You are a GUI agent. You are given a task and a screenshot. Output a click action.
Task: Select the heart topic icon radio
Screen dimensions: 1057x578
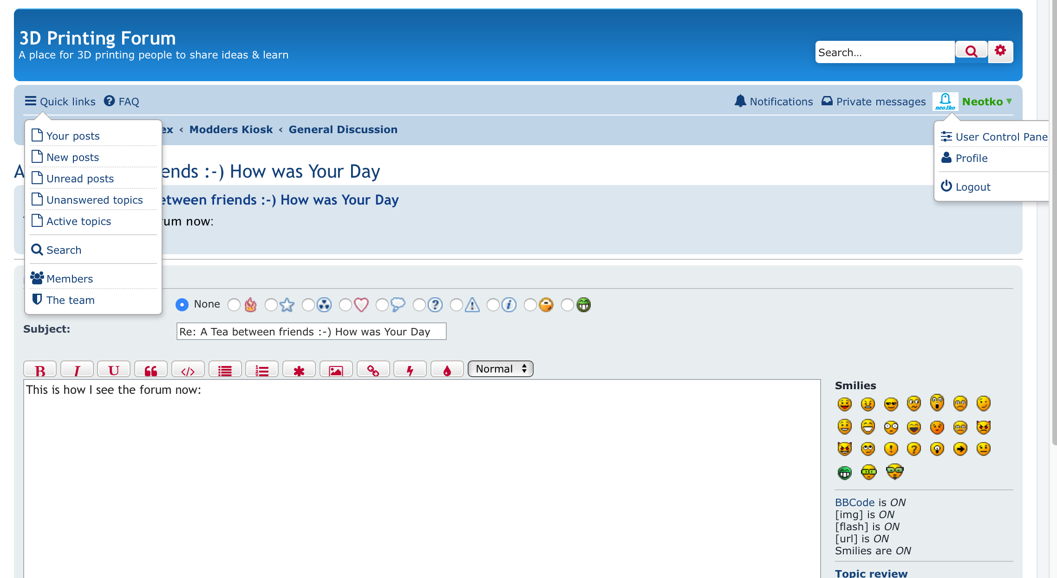345,305
